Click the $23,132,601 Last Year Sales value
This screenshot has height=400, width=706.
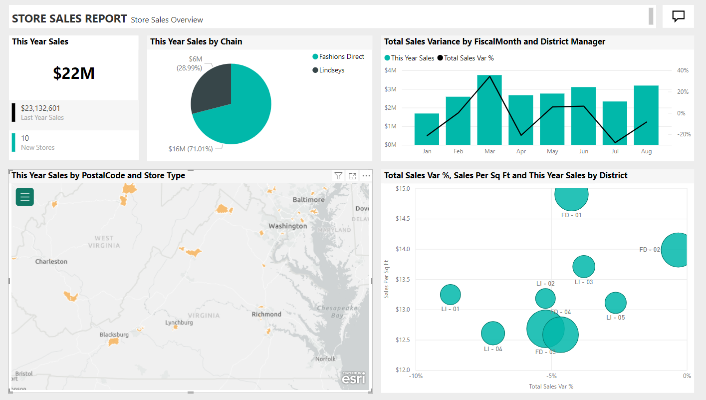click(40, 108)
